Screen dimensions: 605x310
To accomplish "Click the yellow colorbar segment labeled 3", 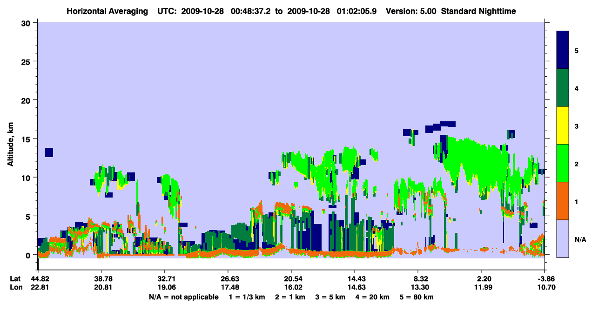I will coord(563,125).
